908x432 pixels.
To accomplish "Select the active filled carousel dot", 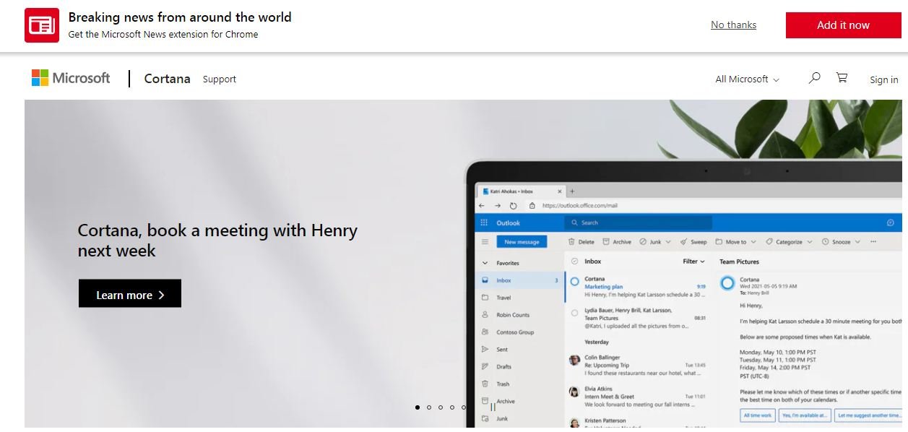I will coord(418,407).
